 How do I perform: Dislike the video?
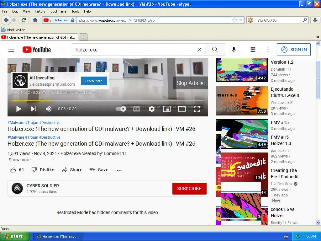[43, 170]
